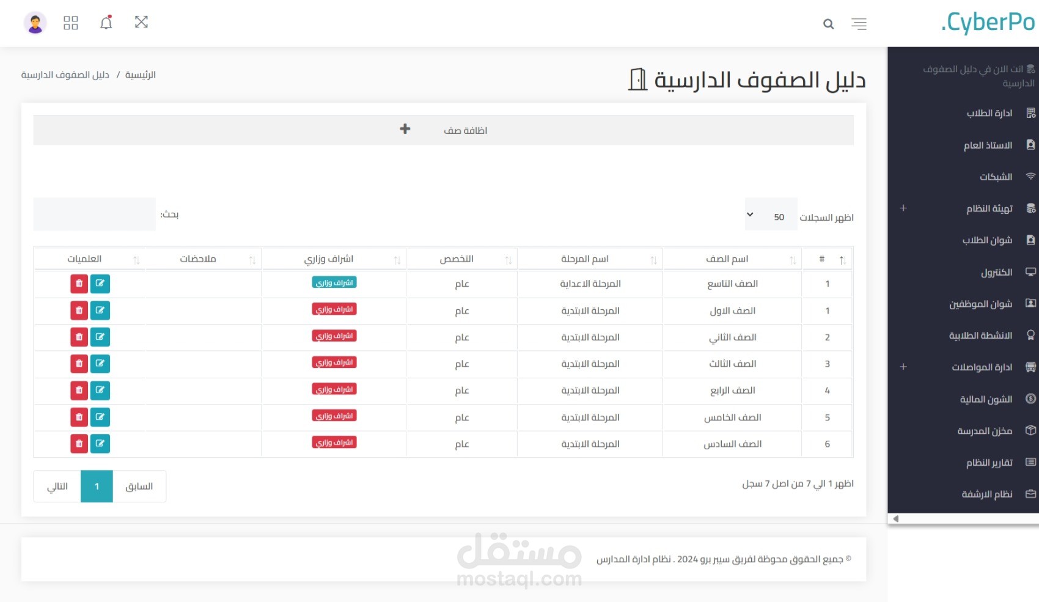The height and width of the screenshot is (602, 1039).
Task: Expand the تهيئة النظام submenu plus sign
Action: point(903,208)
